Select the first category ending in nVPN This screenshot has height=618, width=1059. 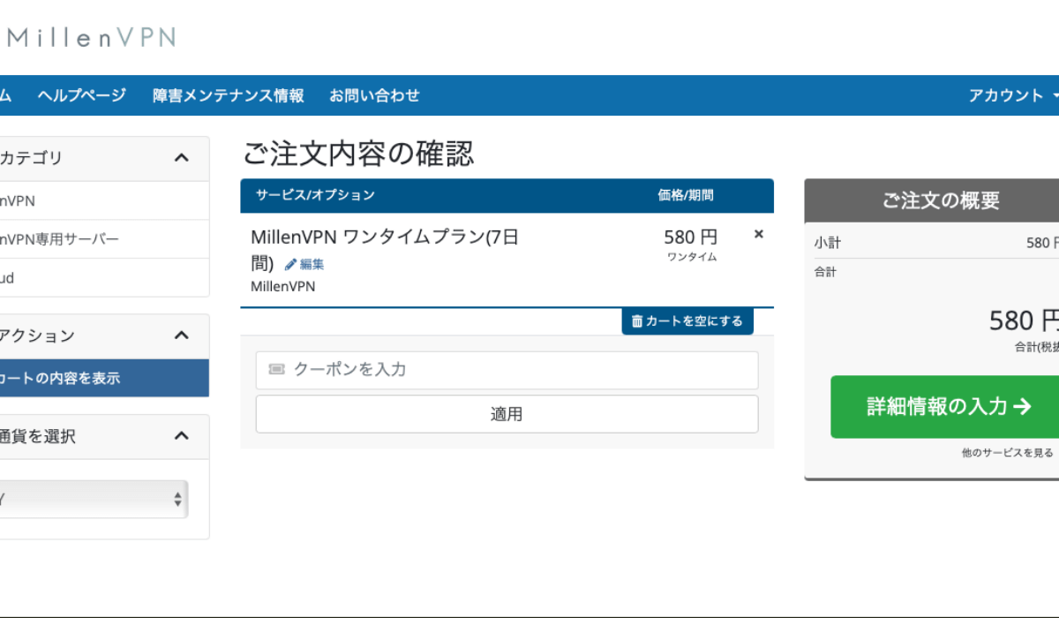[x=104, y=200]
